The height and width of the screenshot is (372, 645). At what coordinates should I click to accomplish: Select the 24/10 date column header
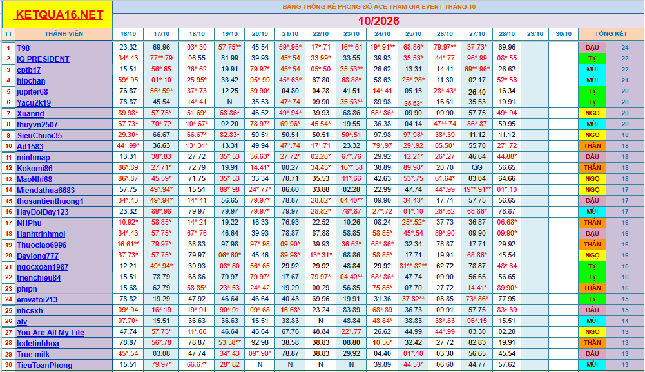[x=382, y=34]
